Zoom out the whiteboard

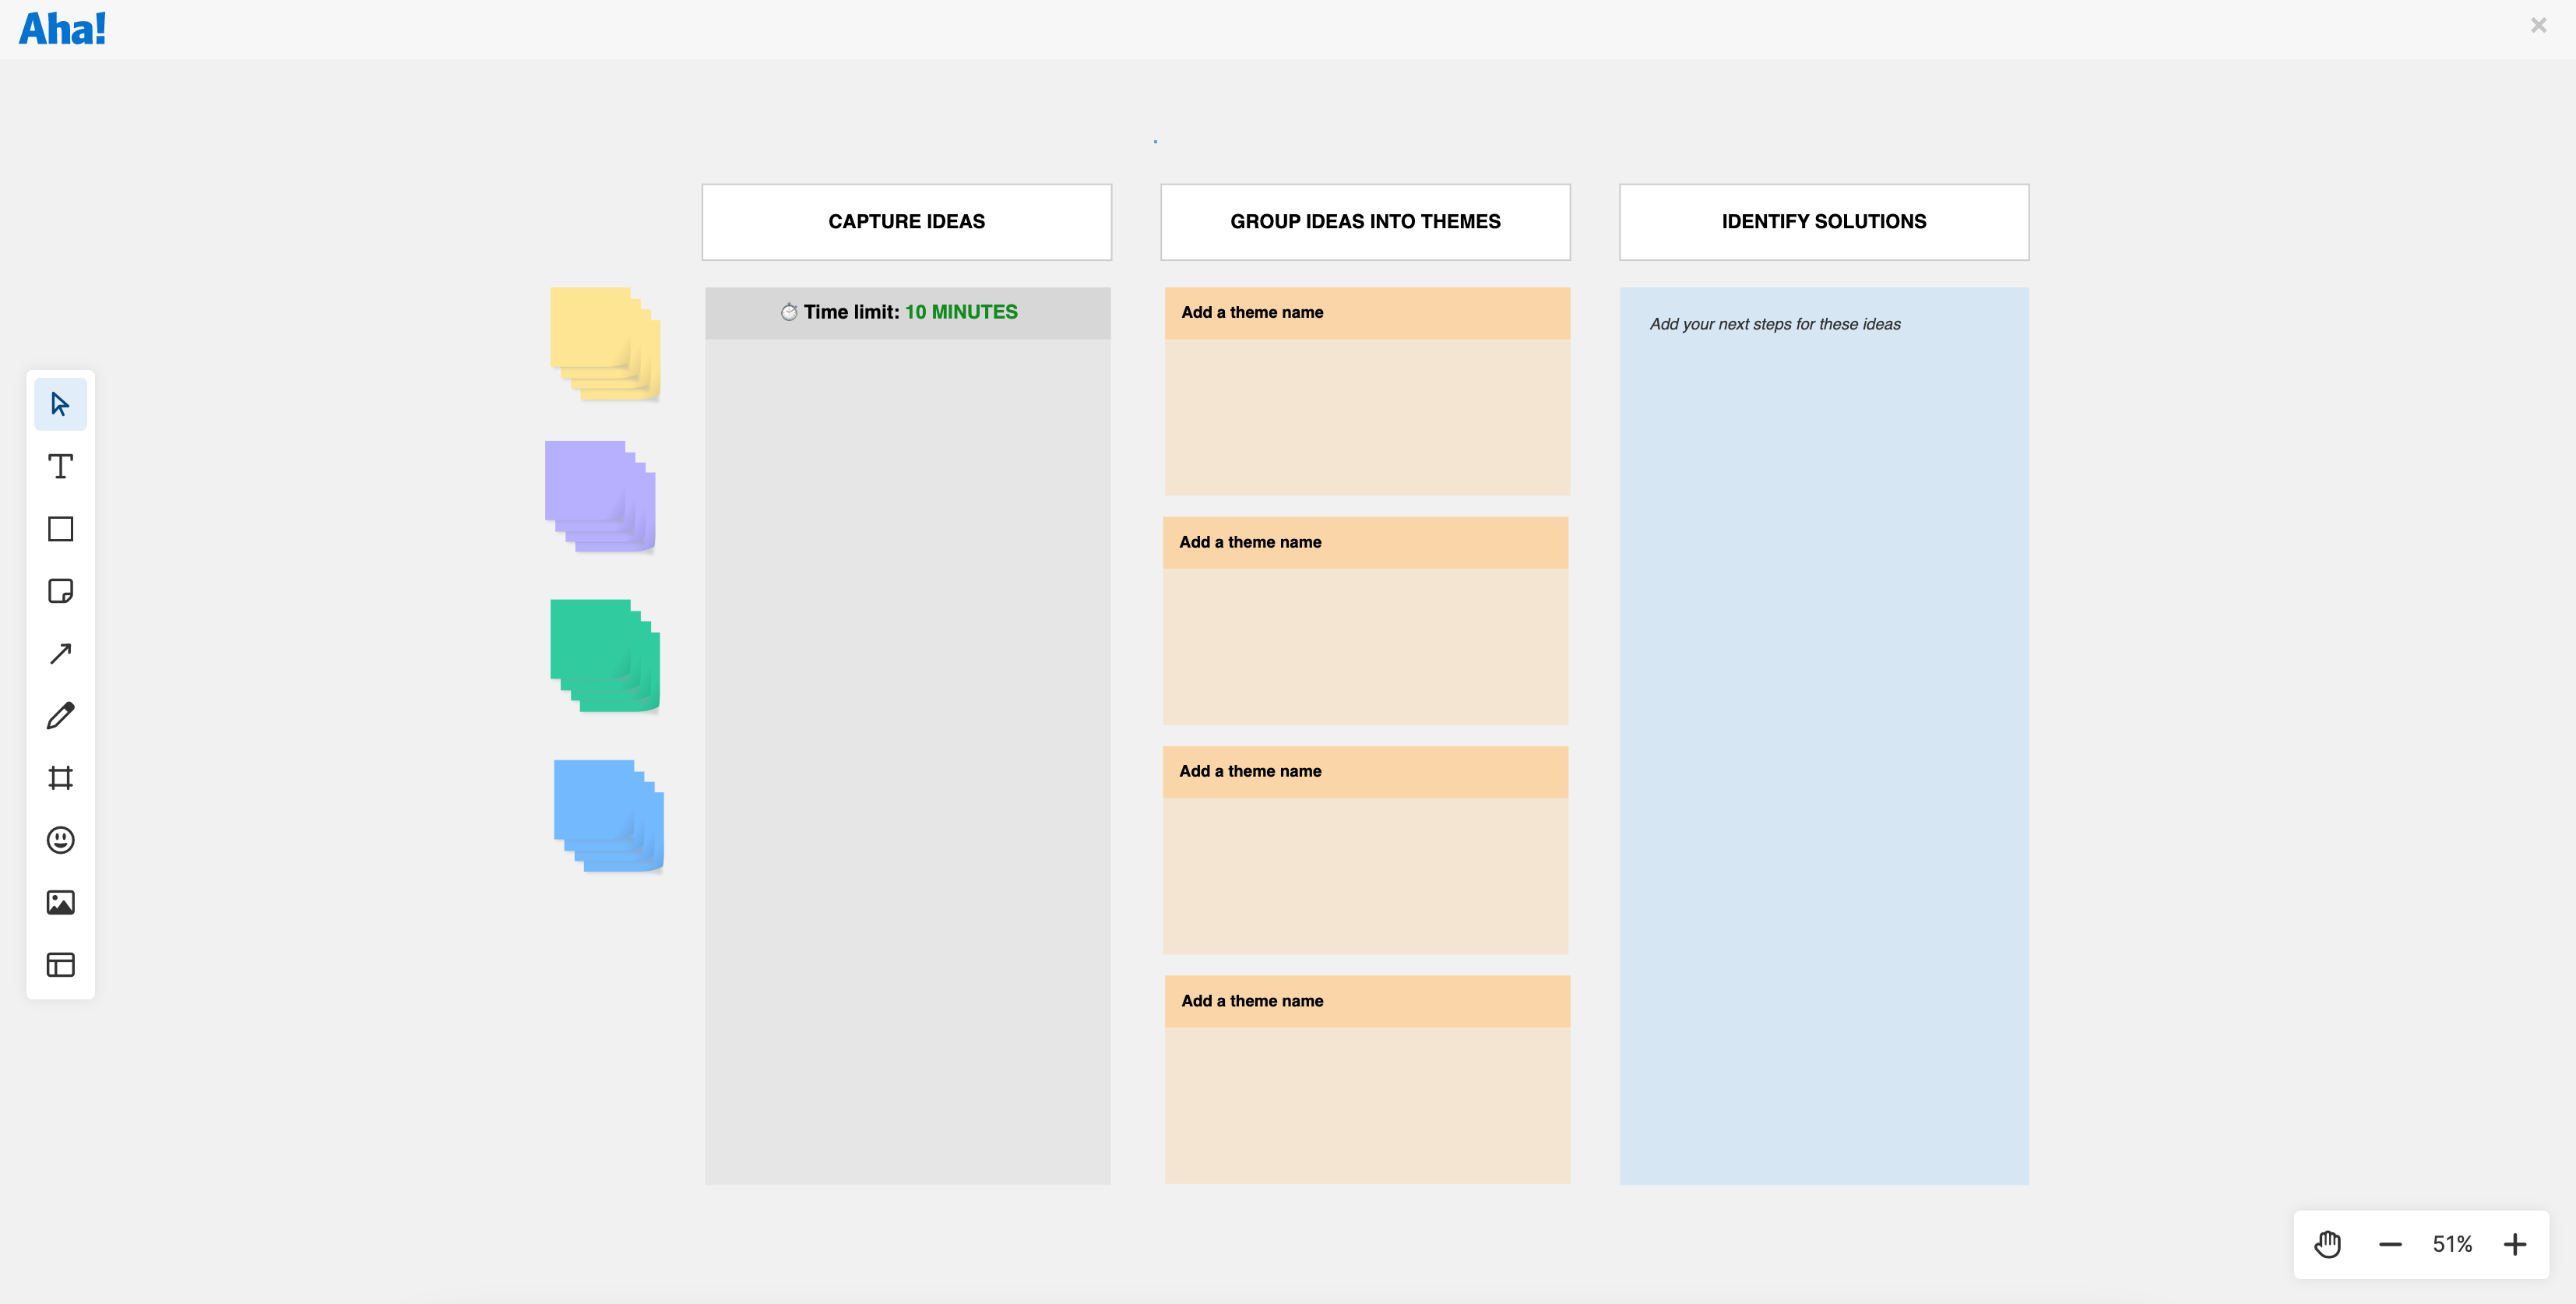tap(2390, 1244)
